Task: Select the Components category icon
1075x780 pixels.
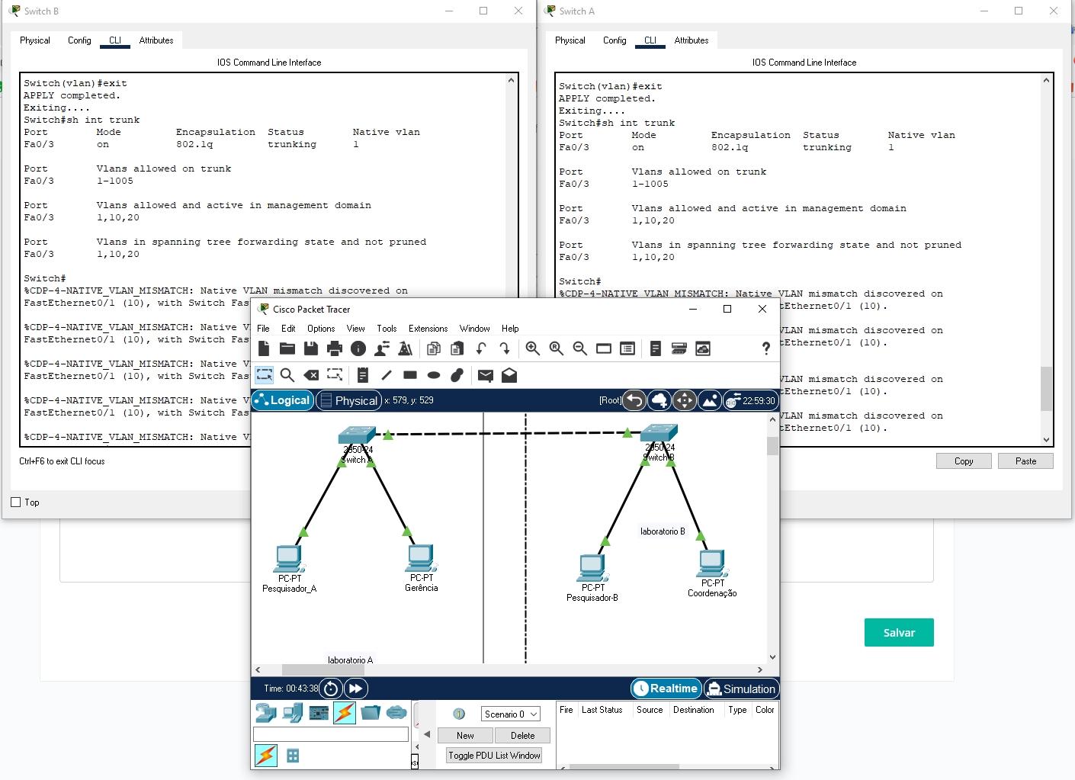Action: (x=319, y=713)
